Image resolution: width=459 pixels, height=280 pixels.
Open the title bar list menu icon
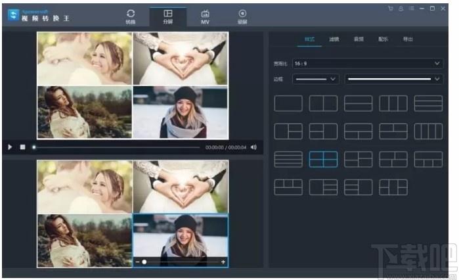(x=412, y=9)
